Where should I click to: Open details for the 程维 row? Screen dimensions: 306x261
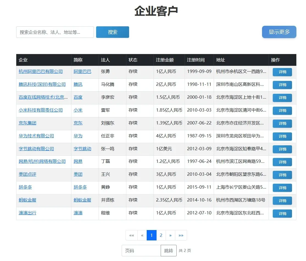click(282, 214)
